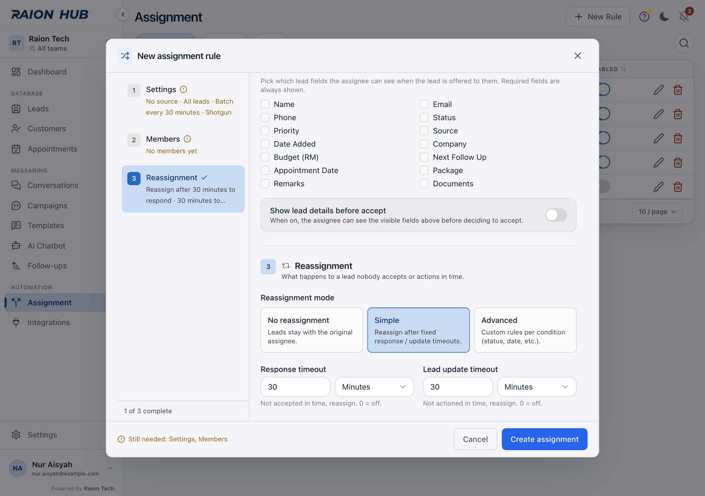Choose Advanced reassignment mode card

tap(525, 330)
